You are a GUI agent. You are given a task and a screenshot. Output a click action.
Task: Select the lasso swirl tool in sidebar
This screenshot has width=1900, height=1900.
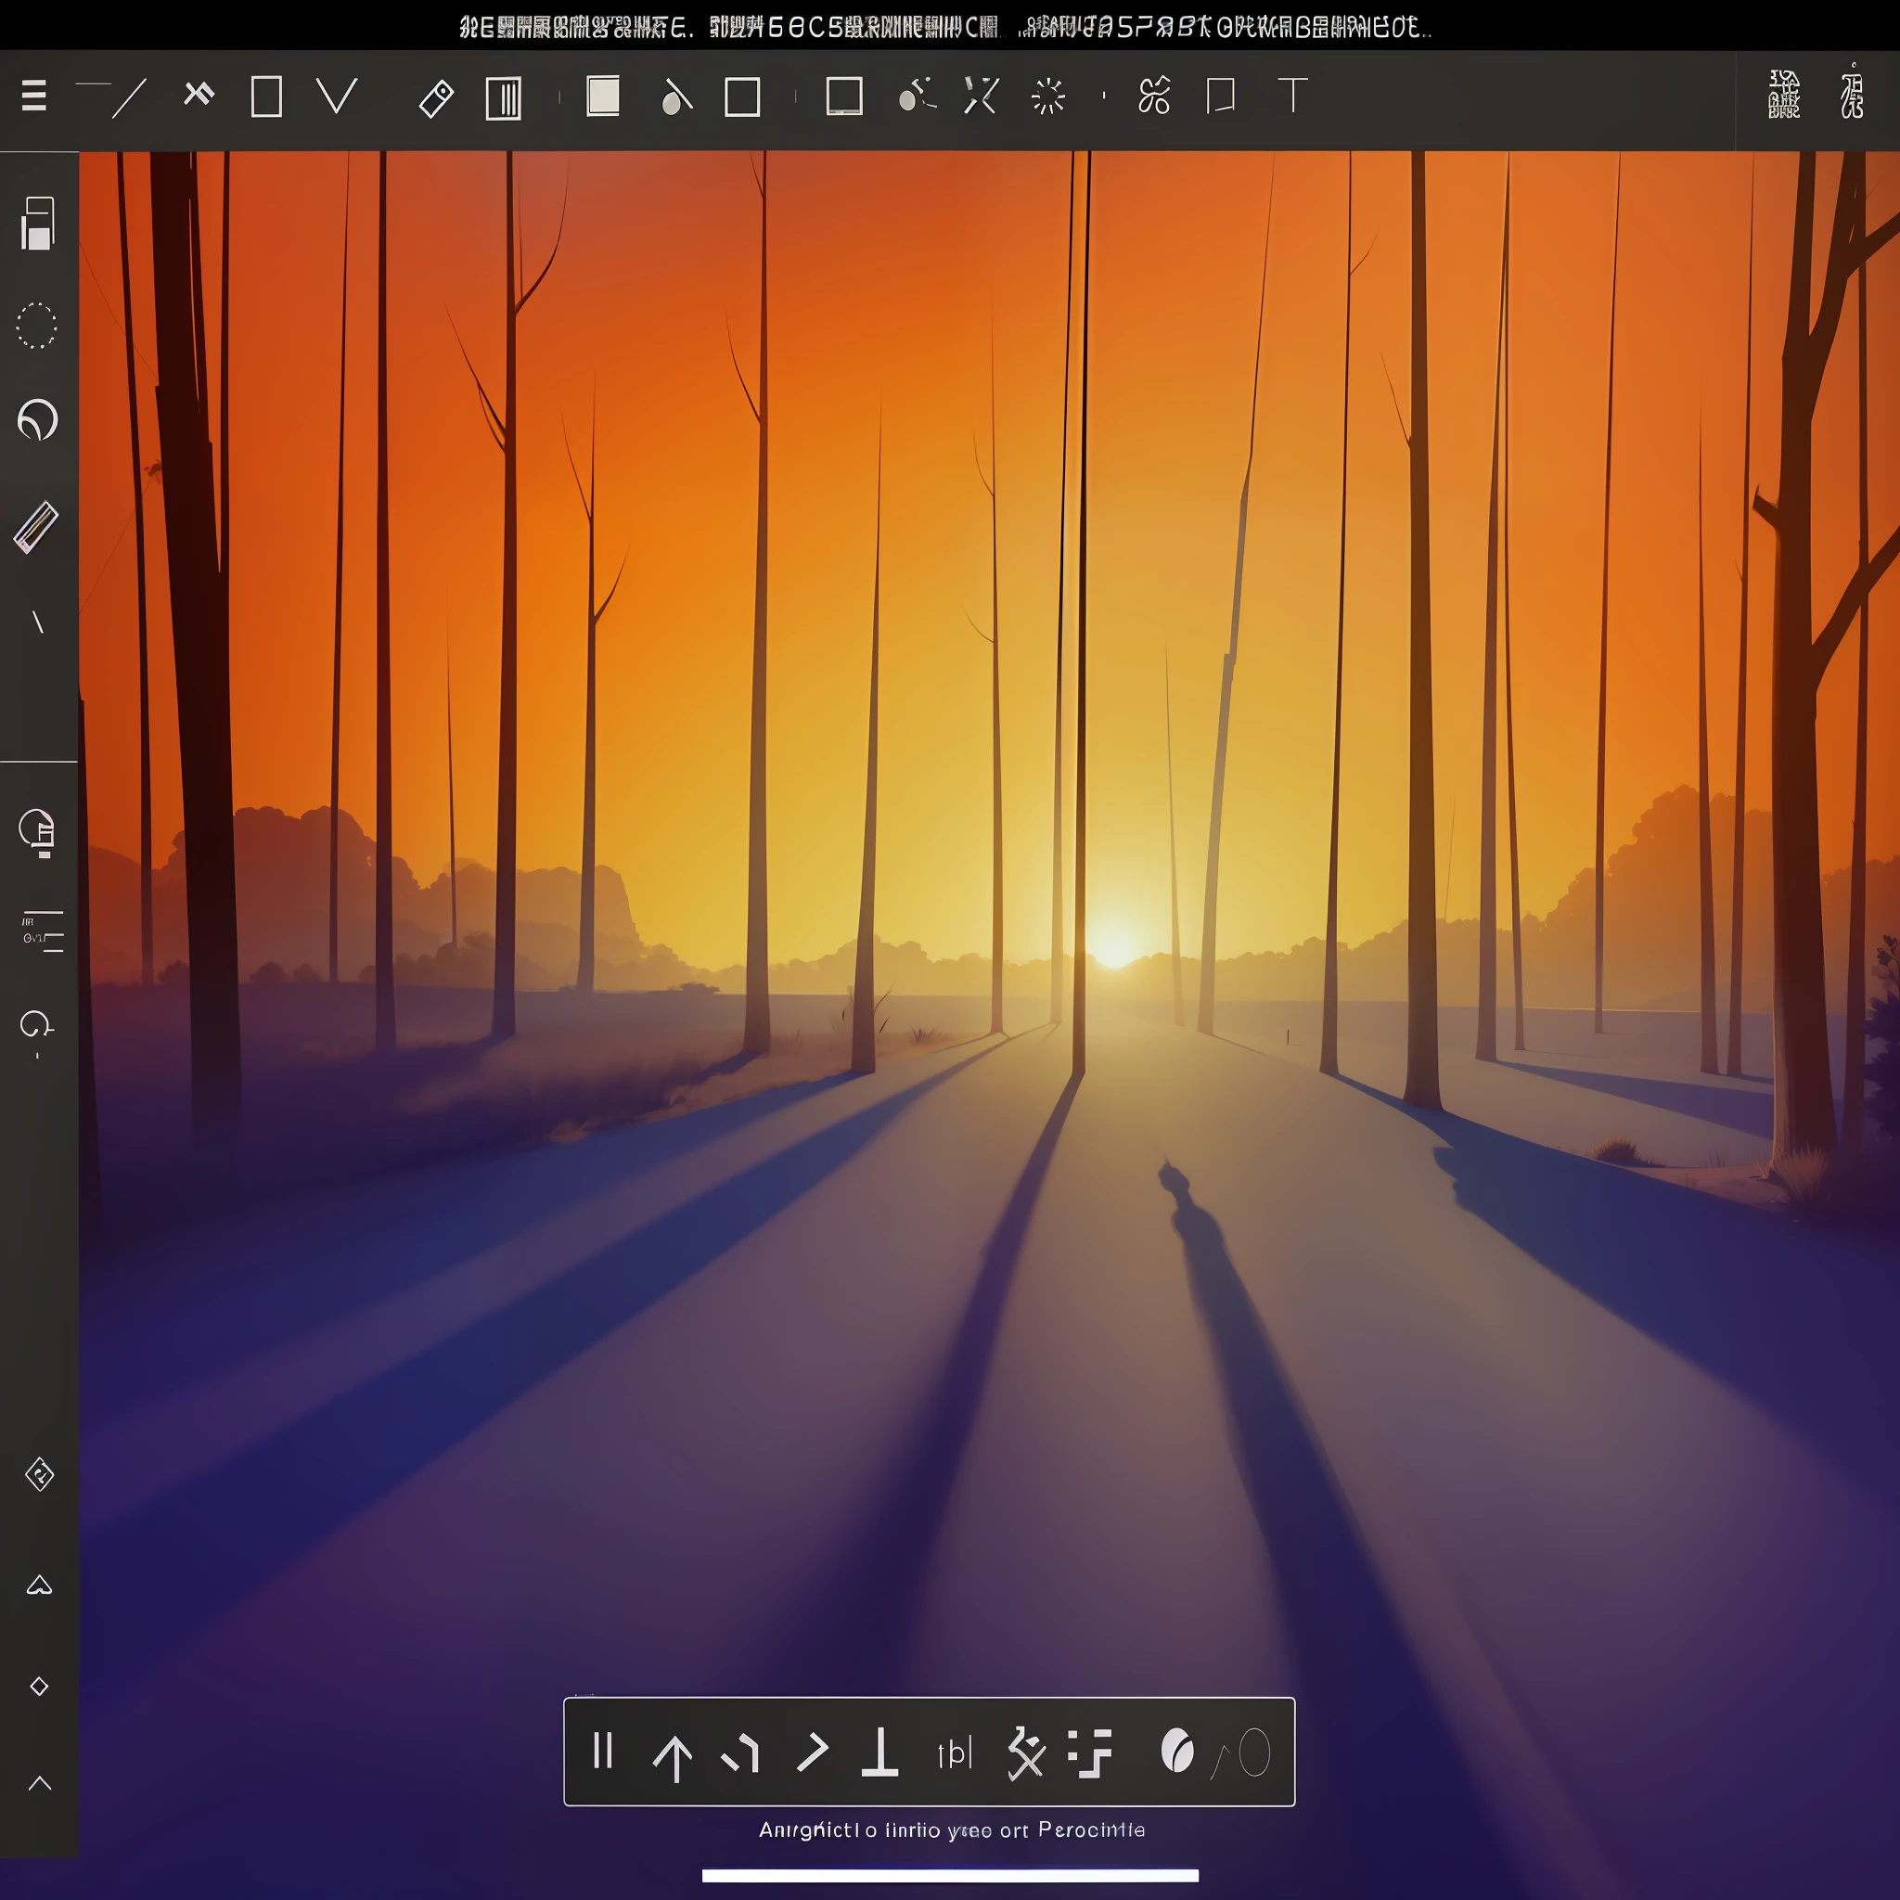tap(37, 420)
